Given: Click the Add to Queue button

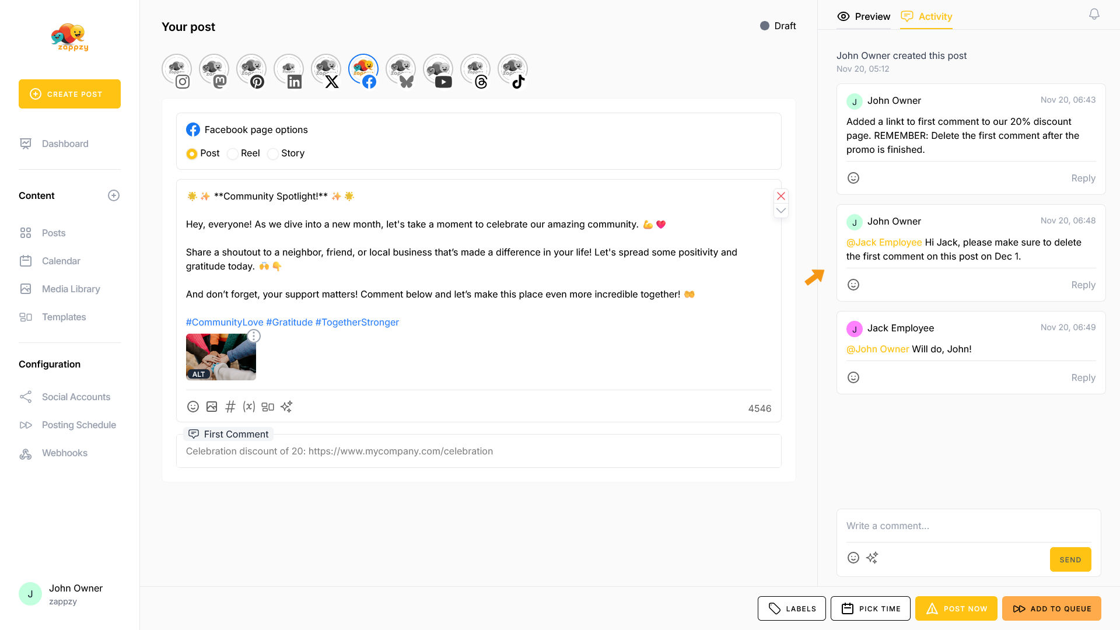Looking at the screenshot, I should [x=1052, y=608].
